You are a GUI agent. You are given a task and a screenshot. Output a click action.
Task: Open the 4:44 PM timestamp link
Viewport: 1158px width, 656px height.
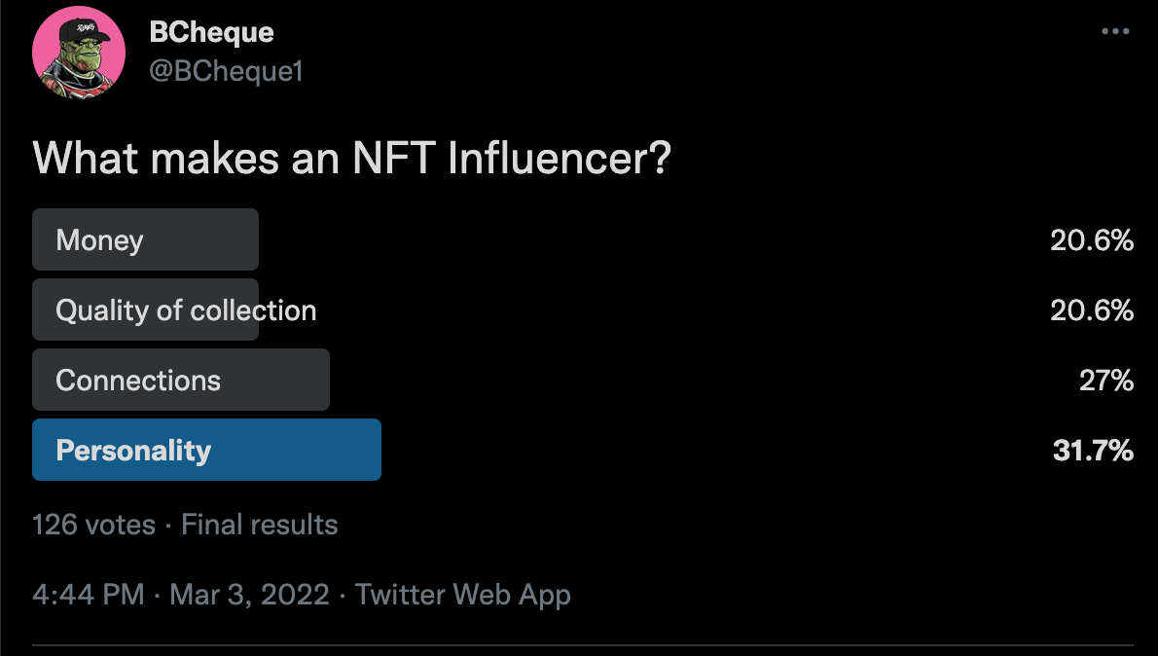coord(89,595)
